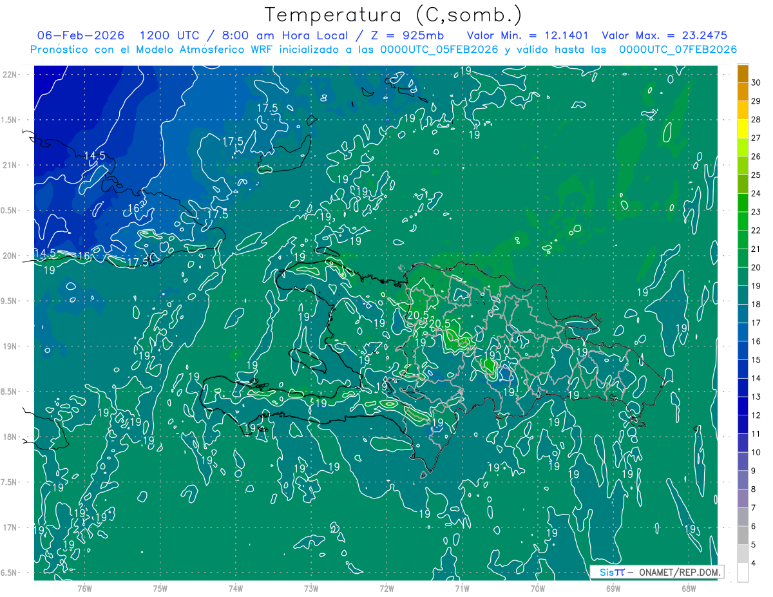Pick the swatch between 29 and 30

[x=743, y=91]
